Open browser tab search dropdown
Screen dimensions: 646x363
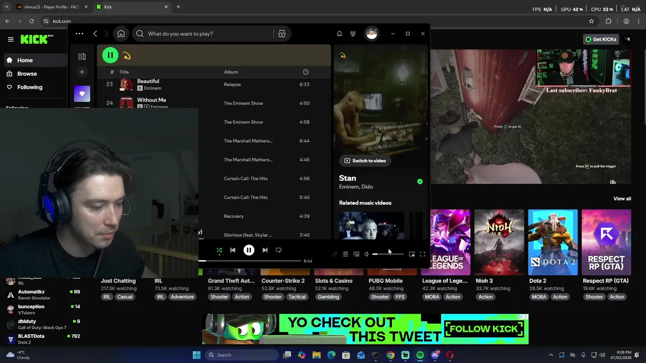(7, 7)
